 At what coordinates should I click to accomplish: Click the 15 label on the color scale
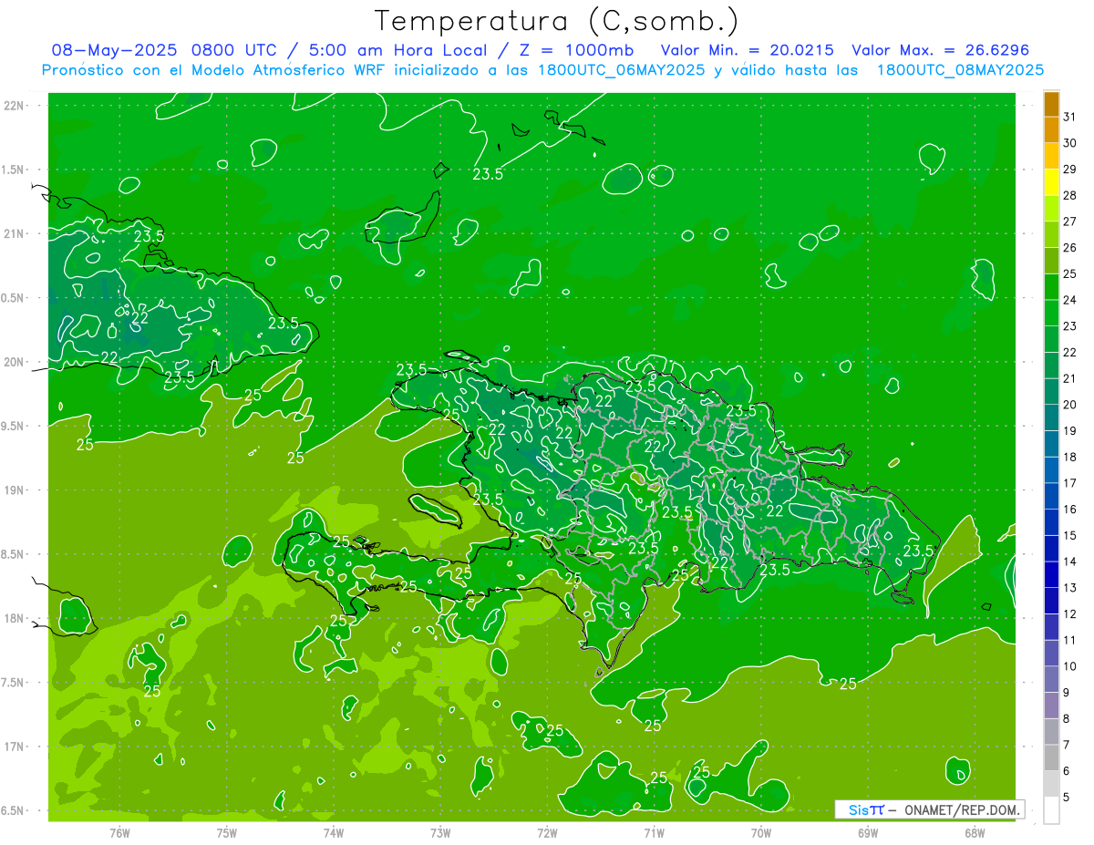(x=1069, y=536)
